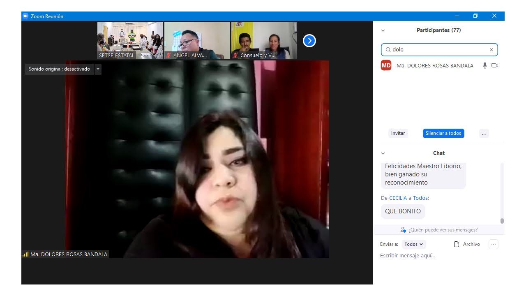
Task: Select the ANGEL ALVA... video thumbnail
Action: tap(197, 41)
